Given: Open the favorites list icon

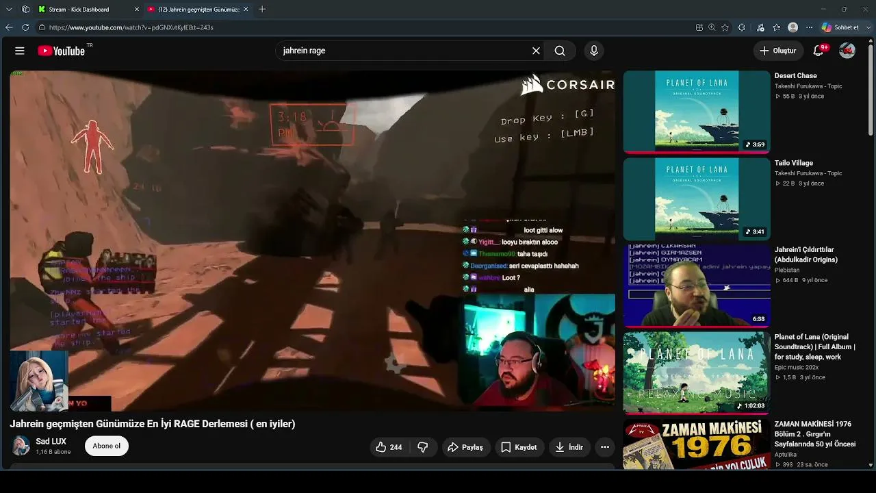Looking at the screenshot, I should pos(776,27).
